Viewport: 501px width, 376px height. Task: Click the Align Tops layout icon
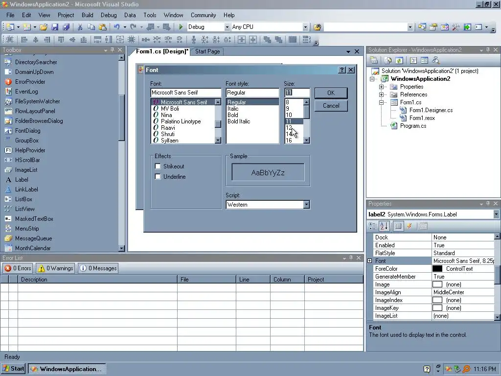coord(61,40)
